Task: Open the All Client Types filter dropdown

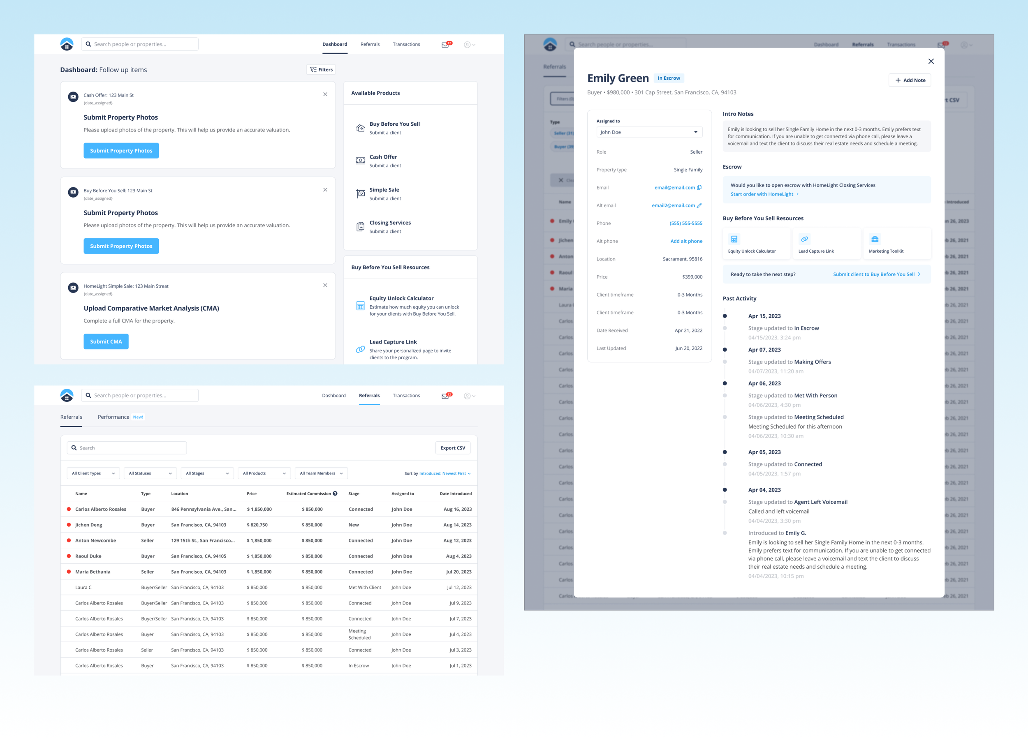Action: tap(93, 473)
